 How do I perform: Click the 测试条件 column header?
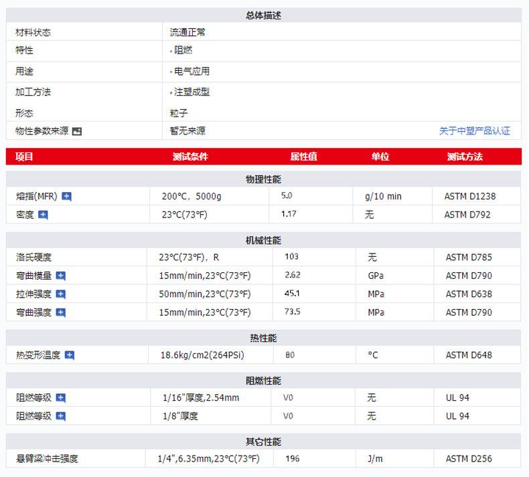pos(190,157)
